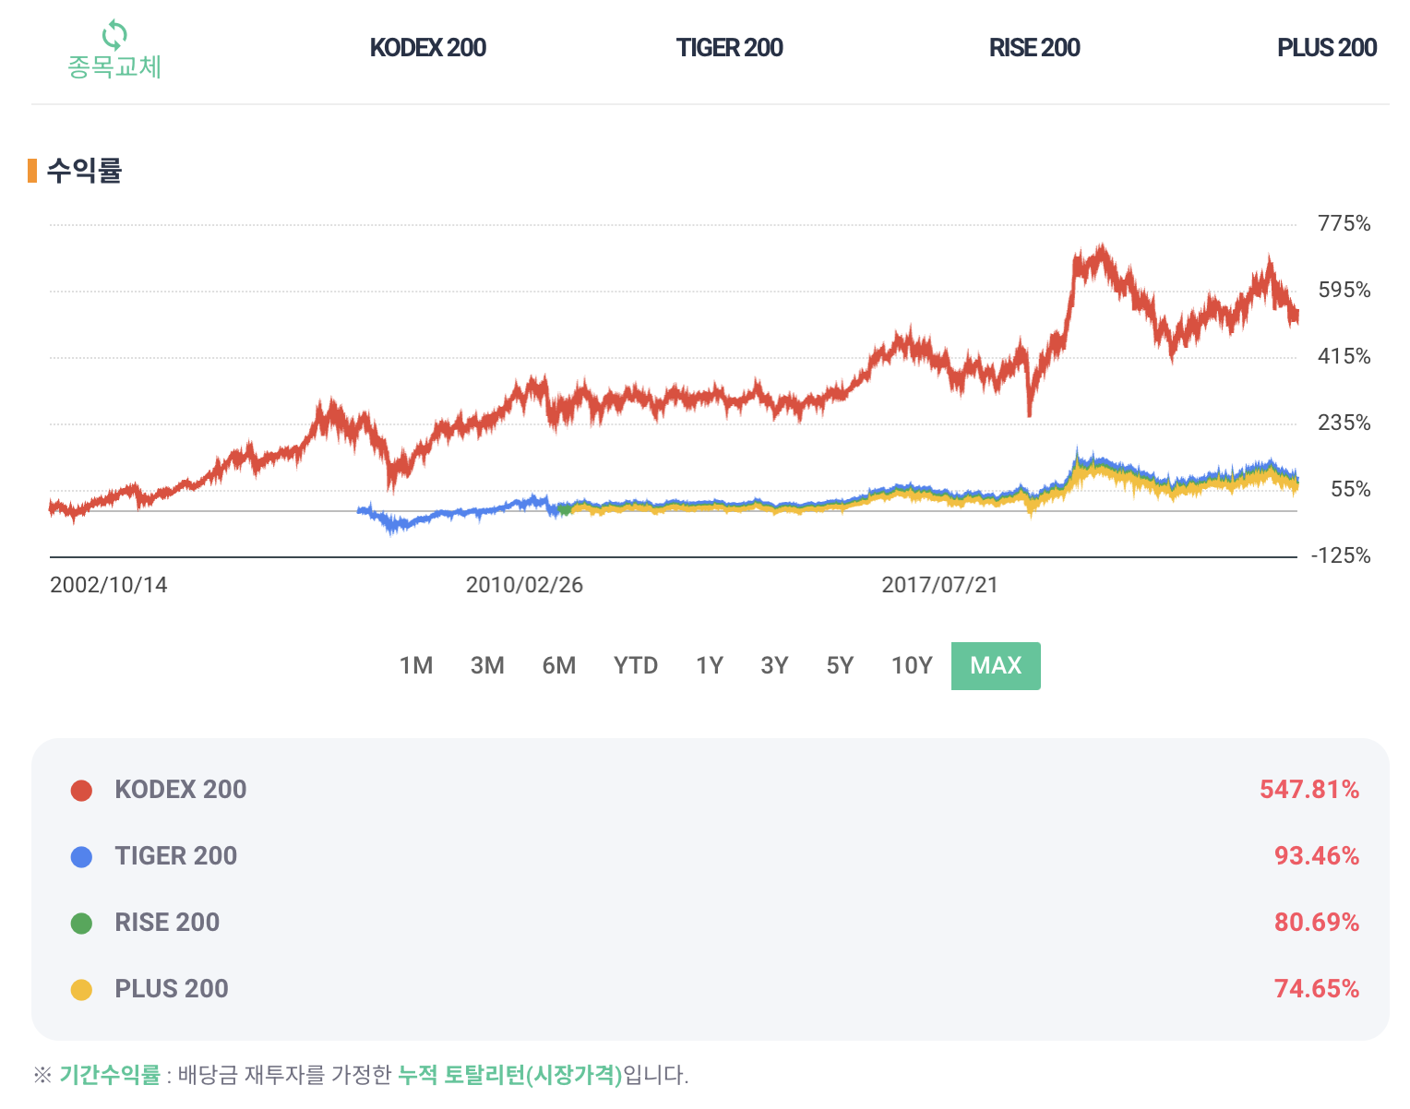This screenshot has width=1410, height=1109.
Task: Switch chart period to YTD
Action: point(636,665)
